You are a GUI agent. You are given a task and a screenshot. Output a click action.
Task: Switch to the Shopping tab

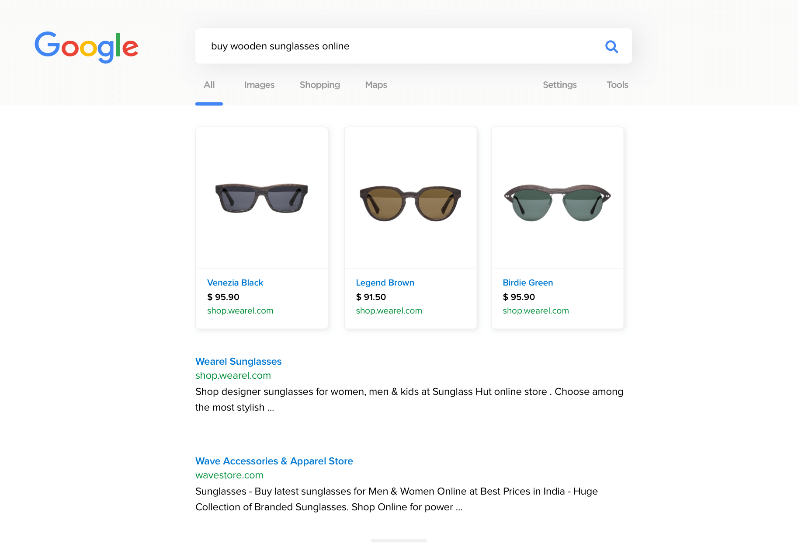click(320, 85)
